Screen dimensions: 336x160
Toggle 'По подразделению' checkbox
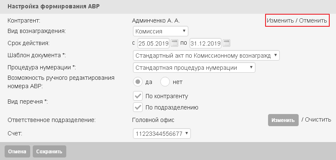138,107
